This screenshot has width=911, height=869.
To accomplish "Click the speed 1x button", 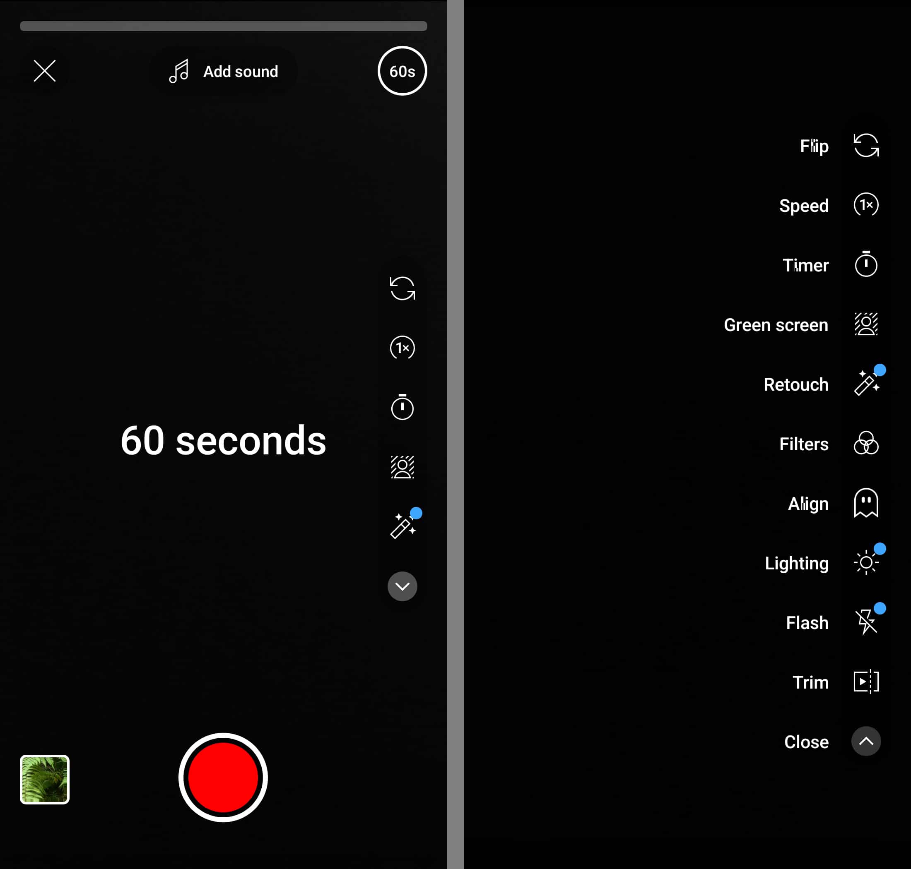I will pos(402,348).
